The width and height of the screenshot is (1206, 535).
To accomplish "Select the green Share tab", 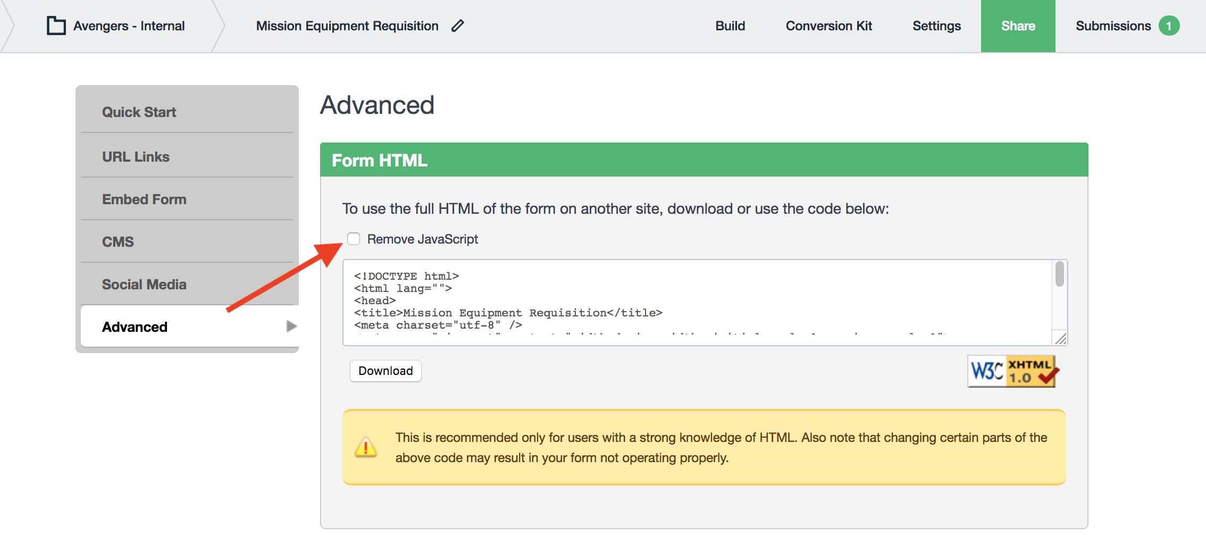I will (1018, 26).
